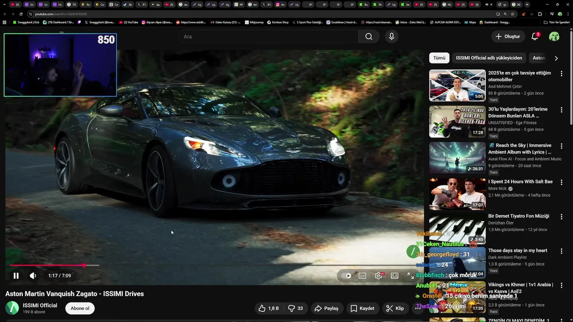Click the Oluştur create button
This screenshot has width=573, height=322.
tap(508, 37)
